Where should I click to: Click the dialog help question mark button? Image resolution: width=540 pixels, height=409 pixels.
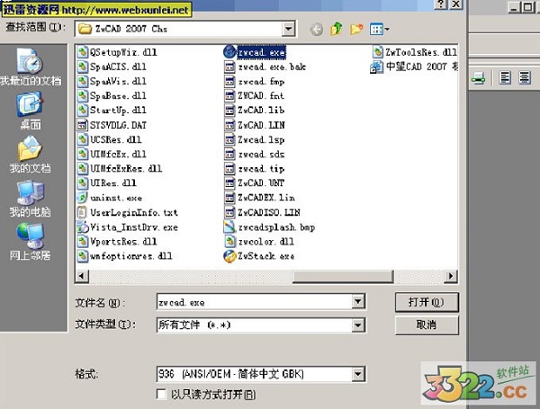440,4
